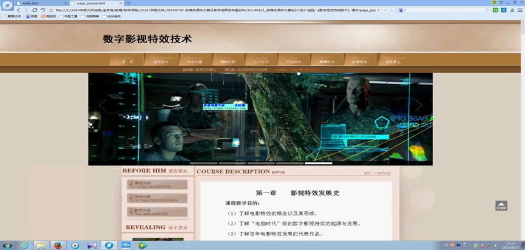Open the 书签工具 bookmark folder

(68, 16)
